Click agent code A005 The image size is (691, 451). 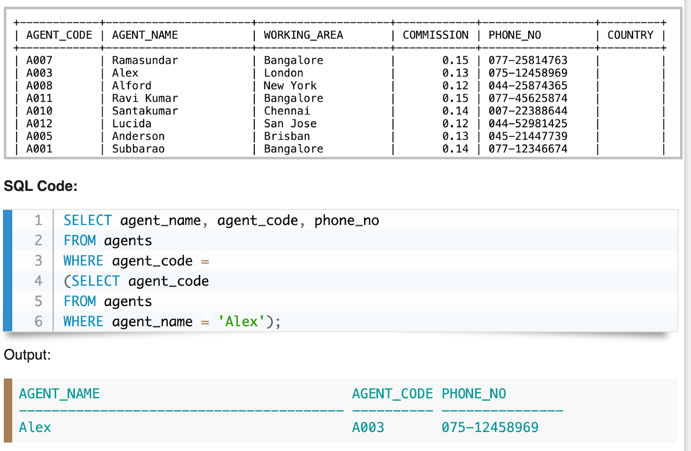pyautogui.click(x=39, y=136)
